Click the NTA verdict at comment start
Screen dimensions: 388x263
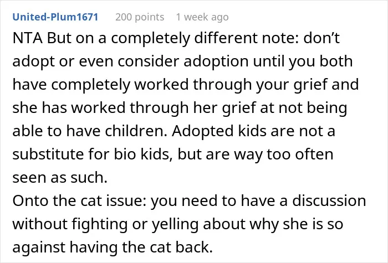pyautogui.click(x=28, y=38)
